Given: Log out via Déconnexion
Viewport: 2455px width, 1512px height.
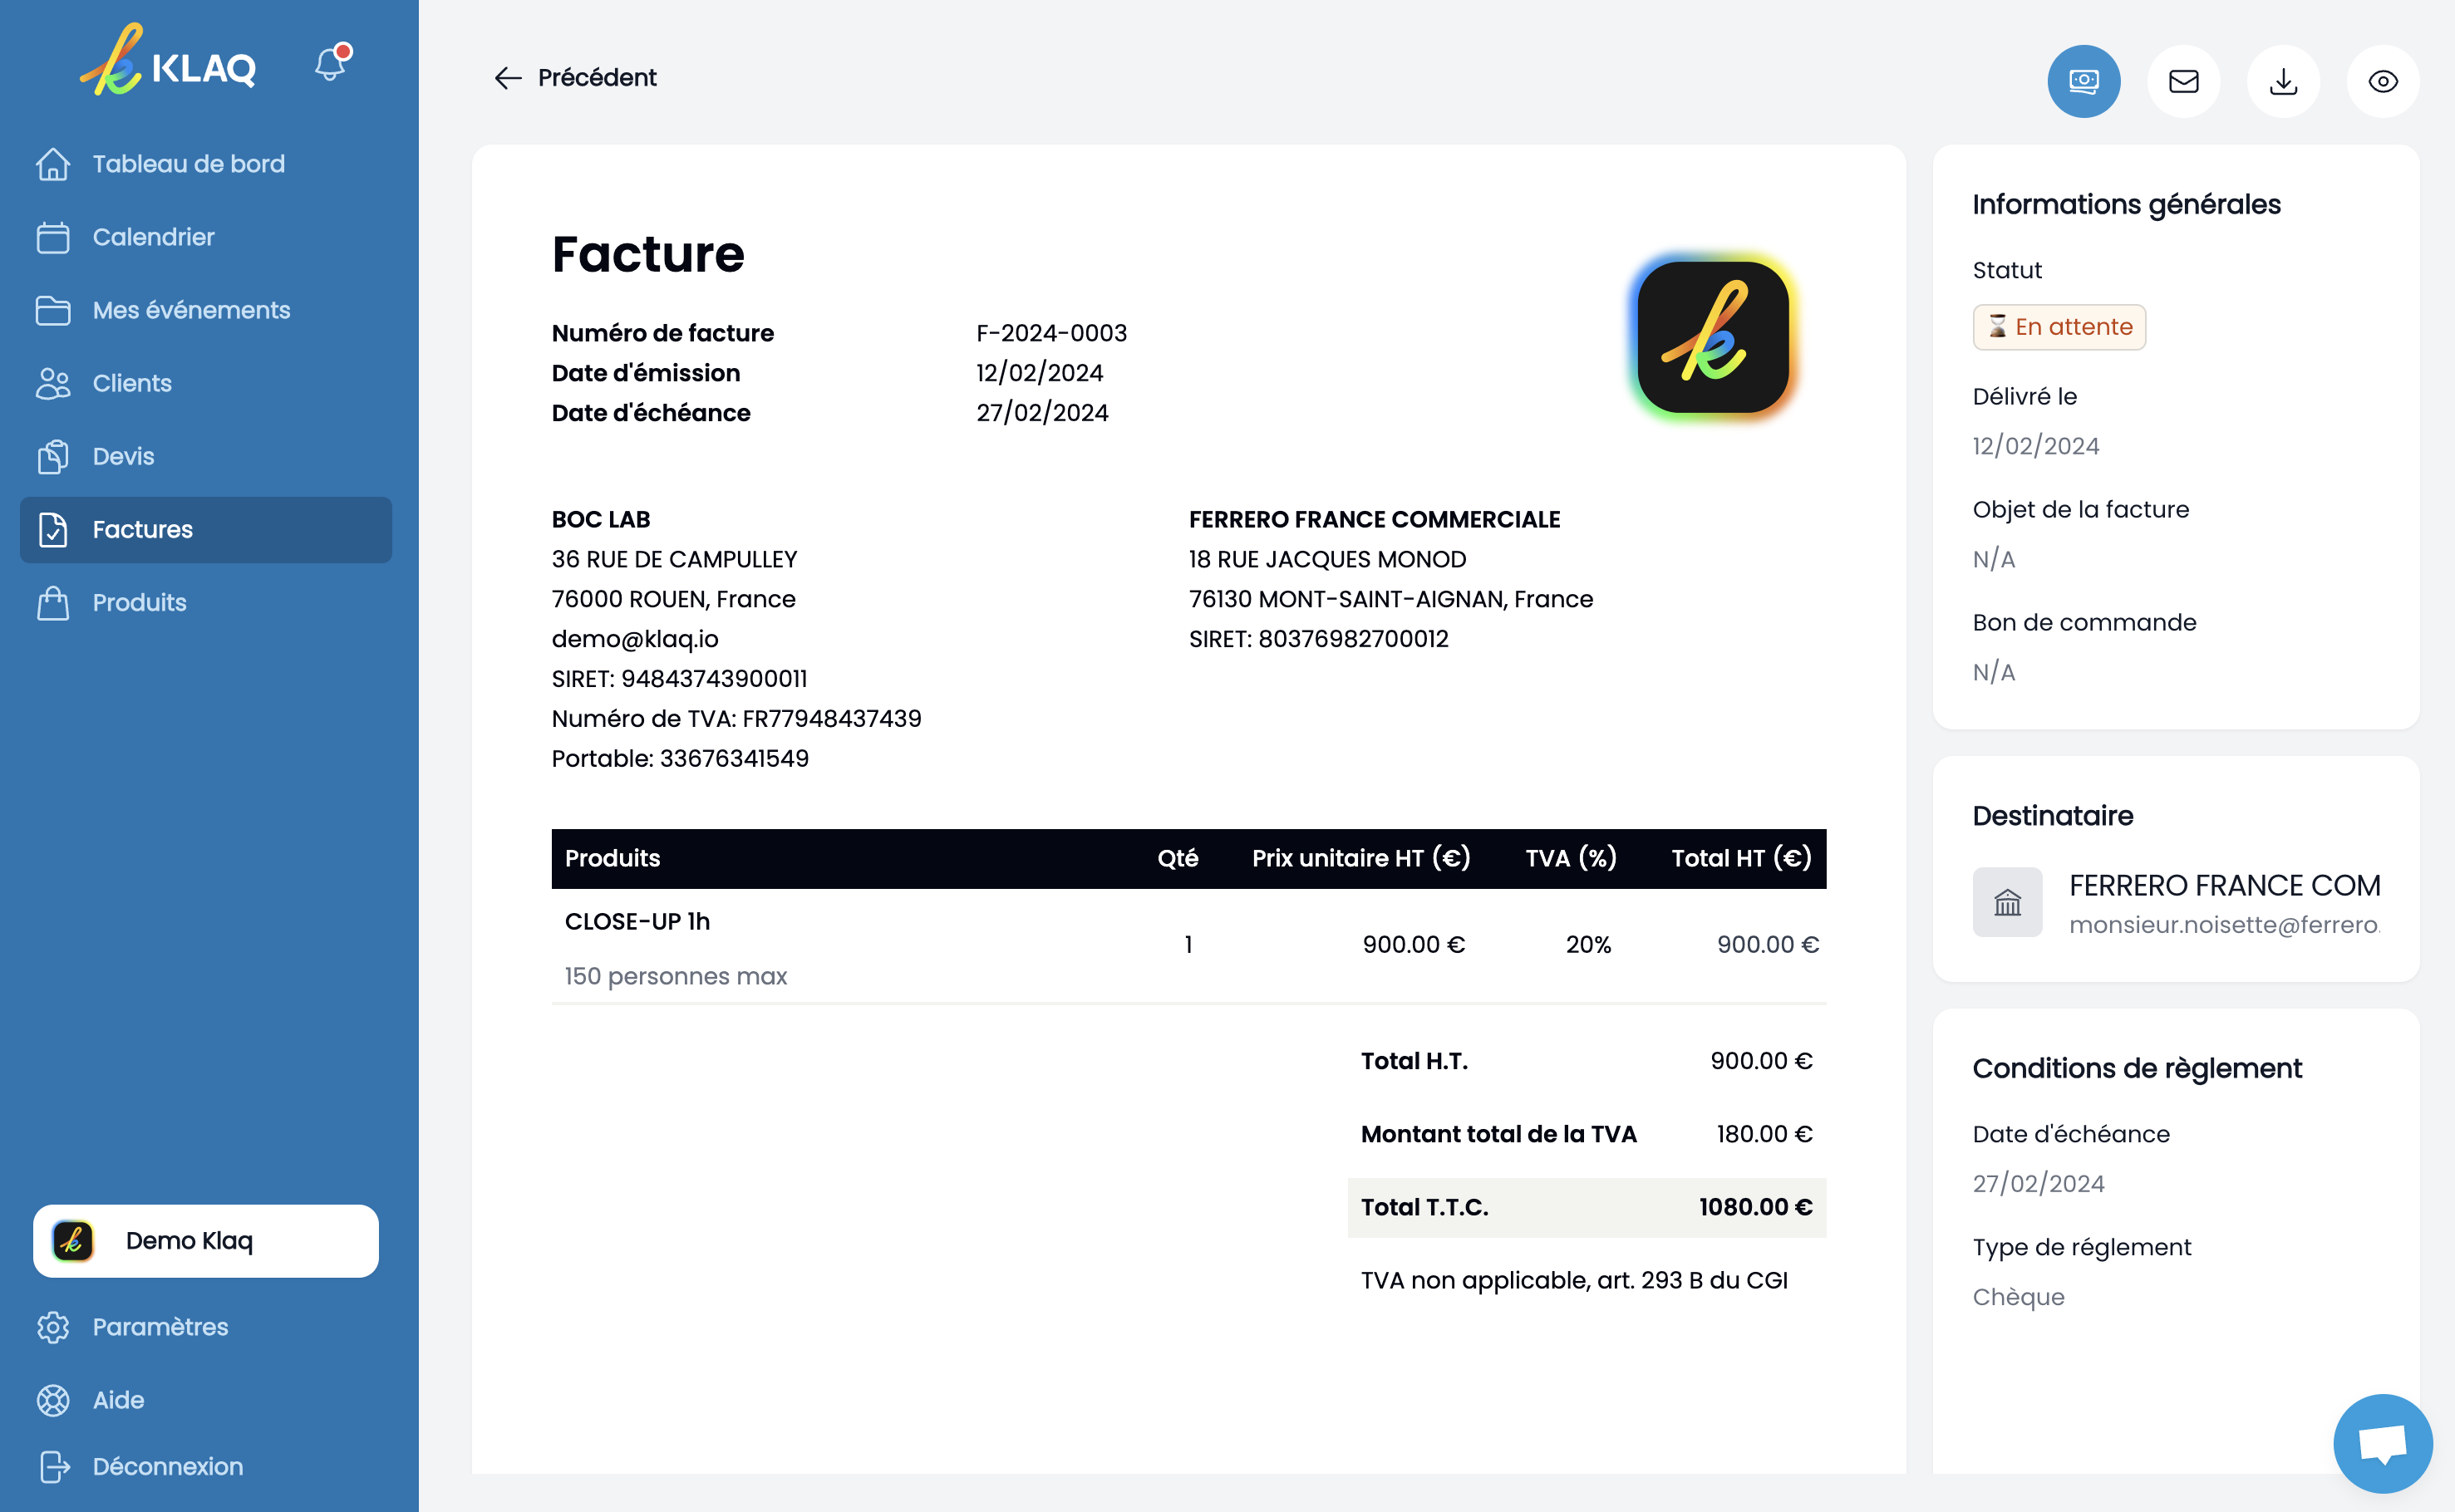Looking at the screenshot, I should 167,1466.
